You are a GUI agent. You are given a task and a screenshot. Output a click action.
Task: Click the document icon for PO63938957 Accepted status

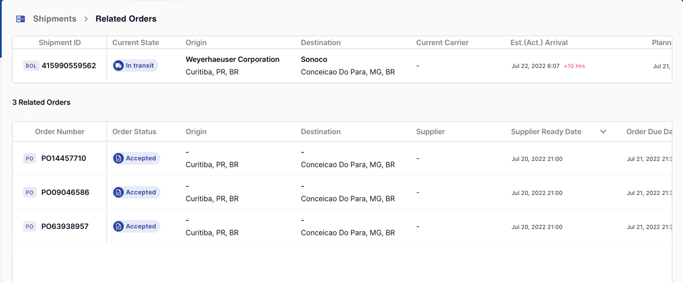[x=118, y=226]
